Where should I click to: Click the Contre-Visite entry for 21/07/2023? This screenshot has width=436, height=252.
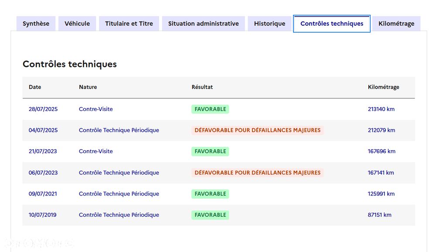(96, 151)
